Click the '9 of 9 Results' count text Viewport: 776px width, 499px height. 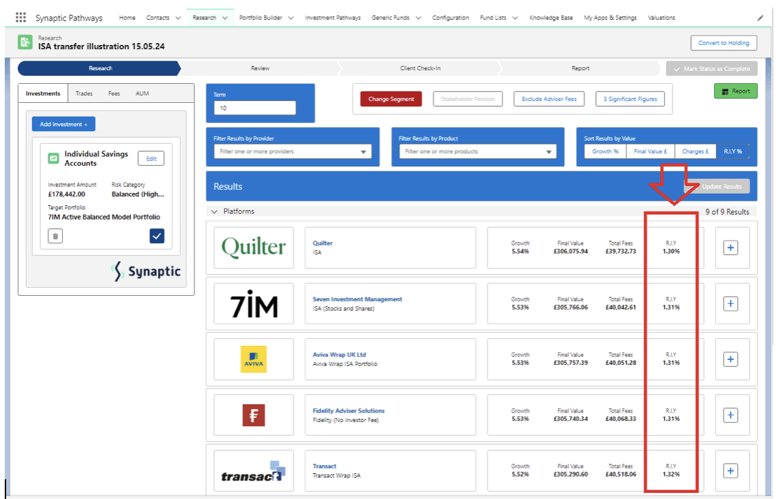[x=728, y=212]
